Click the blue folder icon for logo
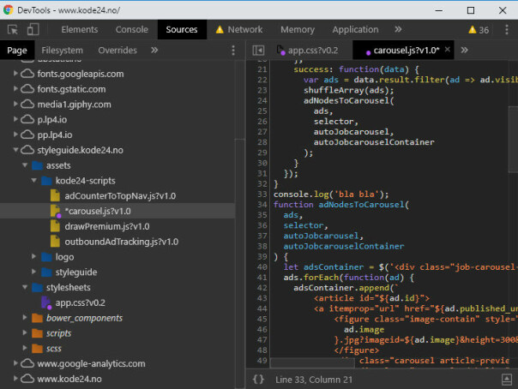Image resolution: width=518 pixels, height=389 pixels. [46, 257]
